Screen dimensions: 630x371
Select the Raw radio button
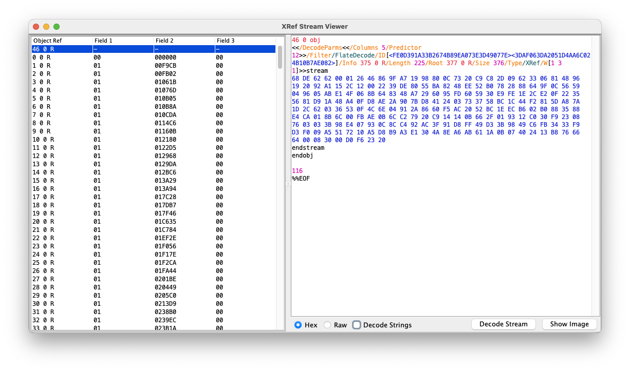click(x=327, y=325)
